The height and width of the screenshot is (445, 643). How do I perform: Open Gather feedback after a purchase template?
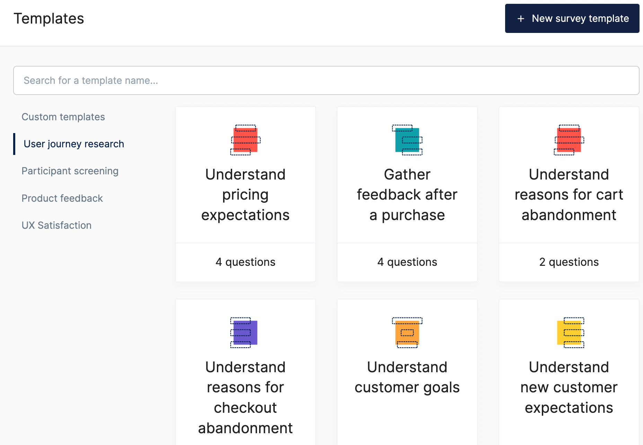407,195
